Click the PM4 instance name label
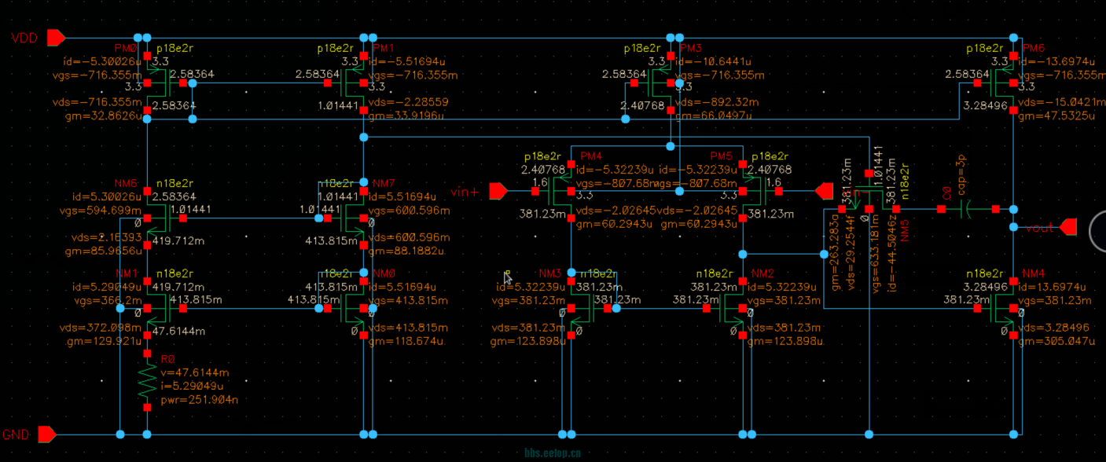The image size is (1106, 462). pos(590,156)
